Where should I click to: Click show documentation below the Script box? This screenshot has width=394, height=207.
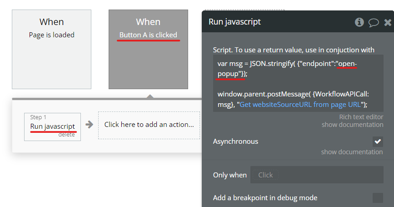352,125
